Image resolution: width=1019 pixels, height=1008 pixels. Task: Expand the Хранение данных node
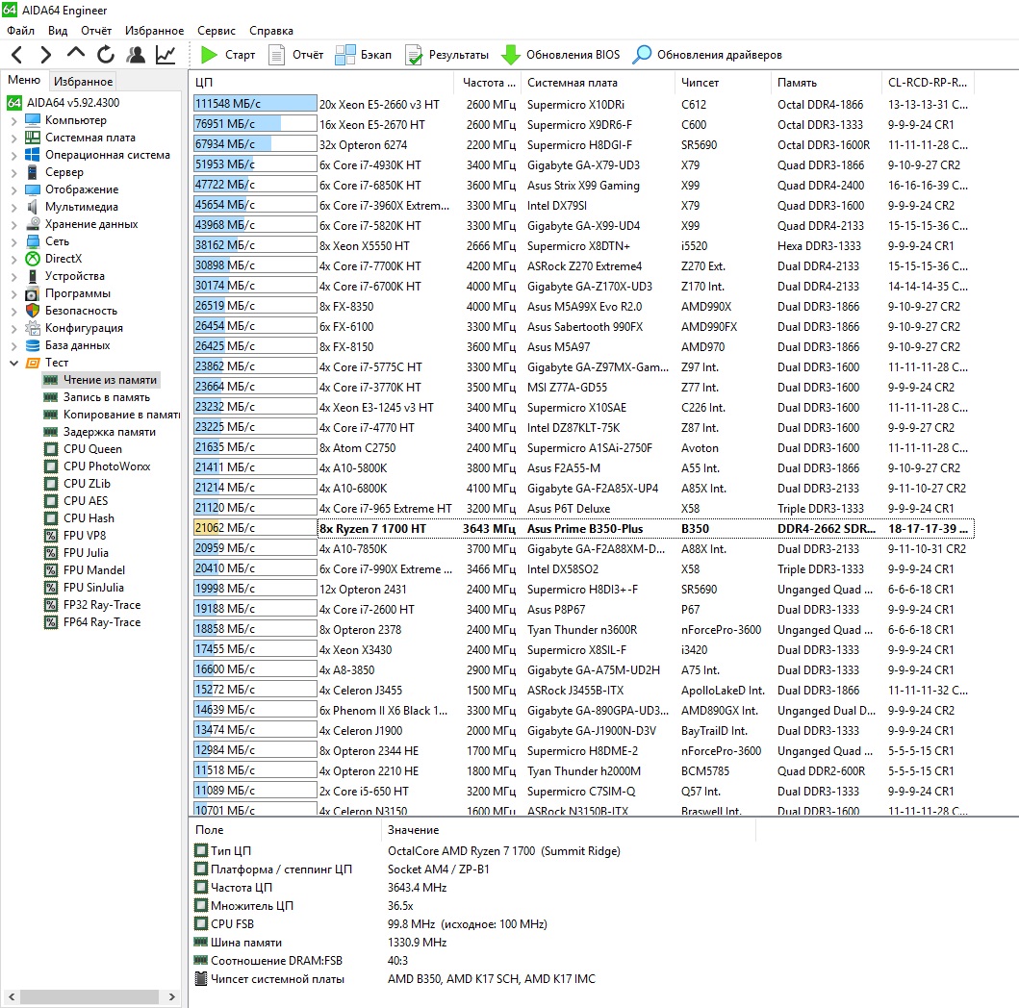click(x=13, y=224)
